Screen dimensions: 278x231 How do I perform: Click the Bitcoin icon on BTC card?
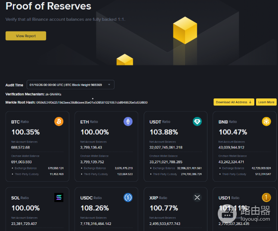coord(59,122)
